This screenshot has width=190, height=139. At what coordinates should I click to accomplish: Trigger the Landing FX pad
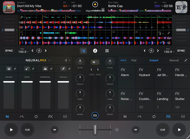pos(163,100)
